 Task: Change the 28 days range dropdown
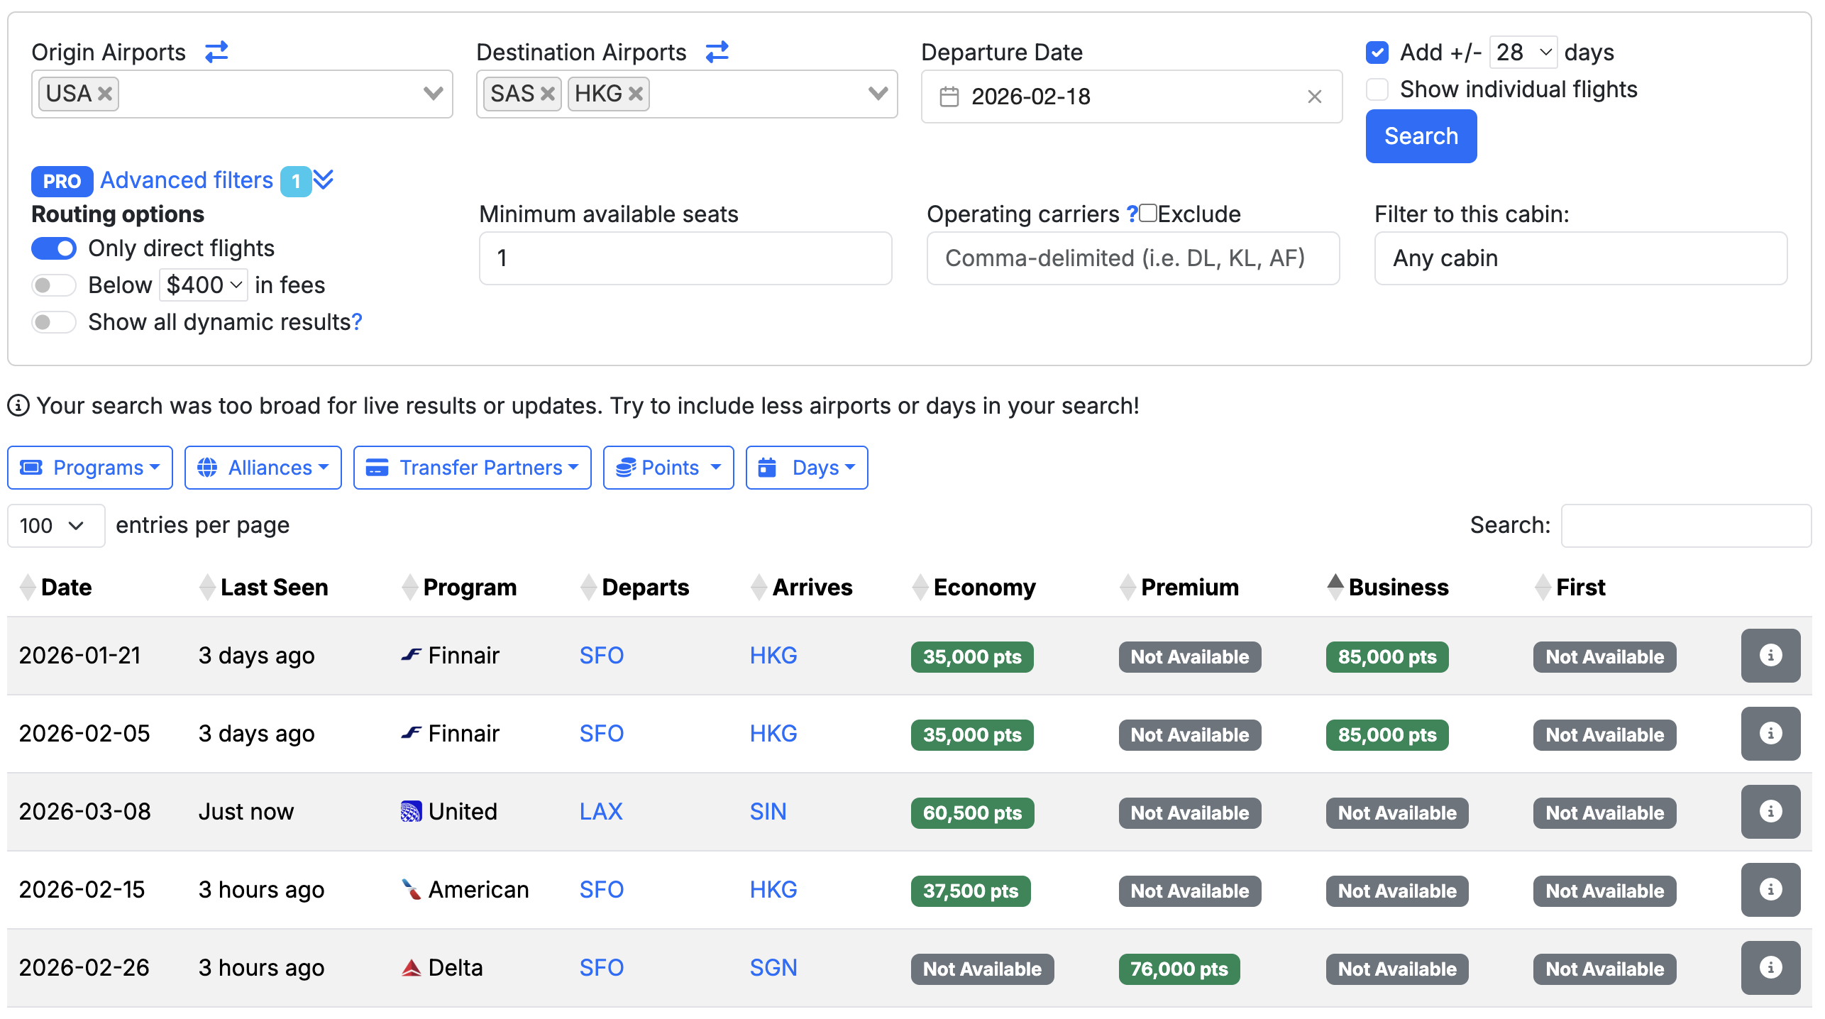tap(1523, 53)
